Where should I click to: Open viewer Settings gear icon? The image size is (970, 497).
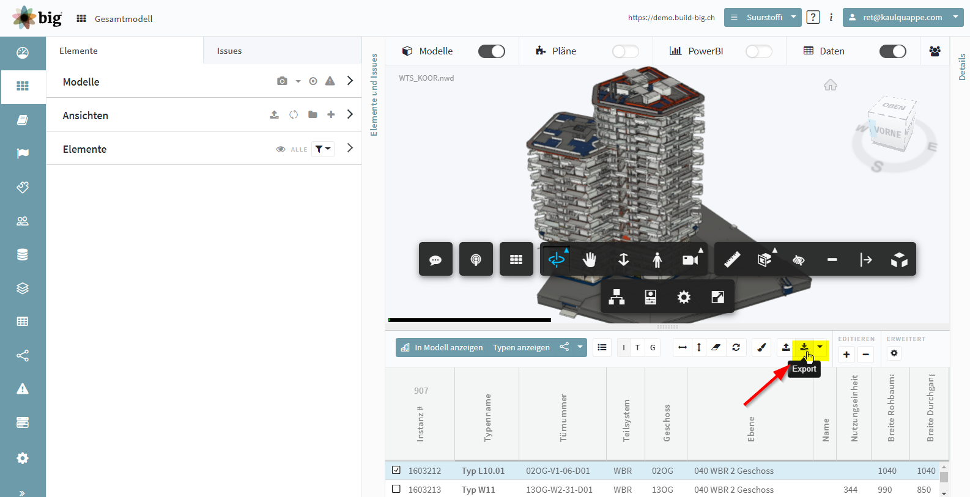click(x=684, y=297)
